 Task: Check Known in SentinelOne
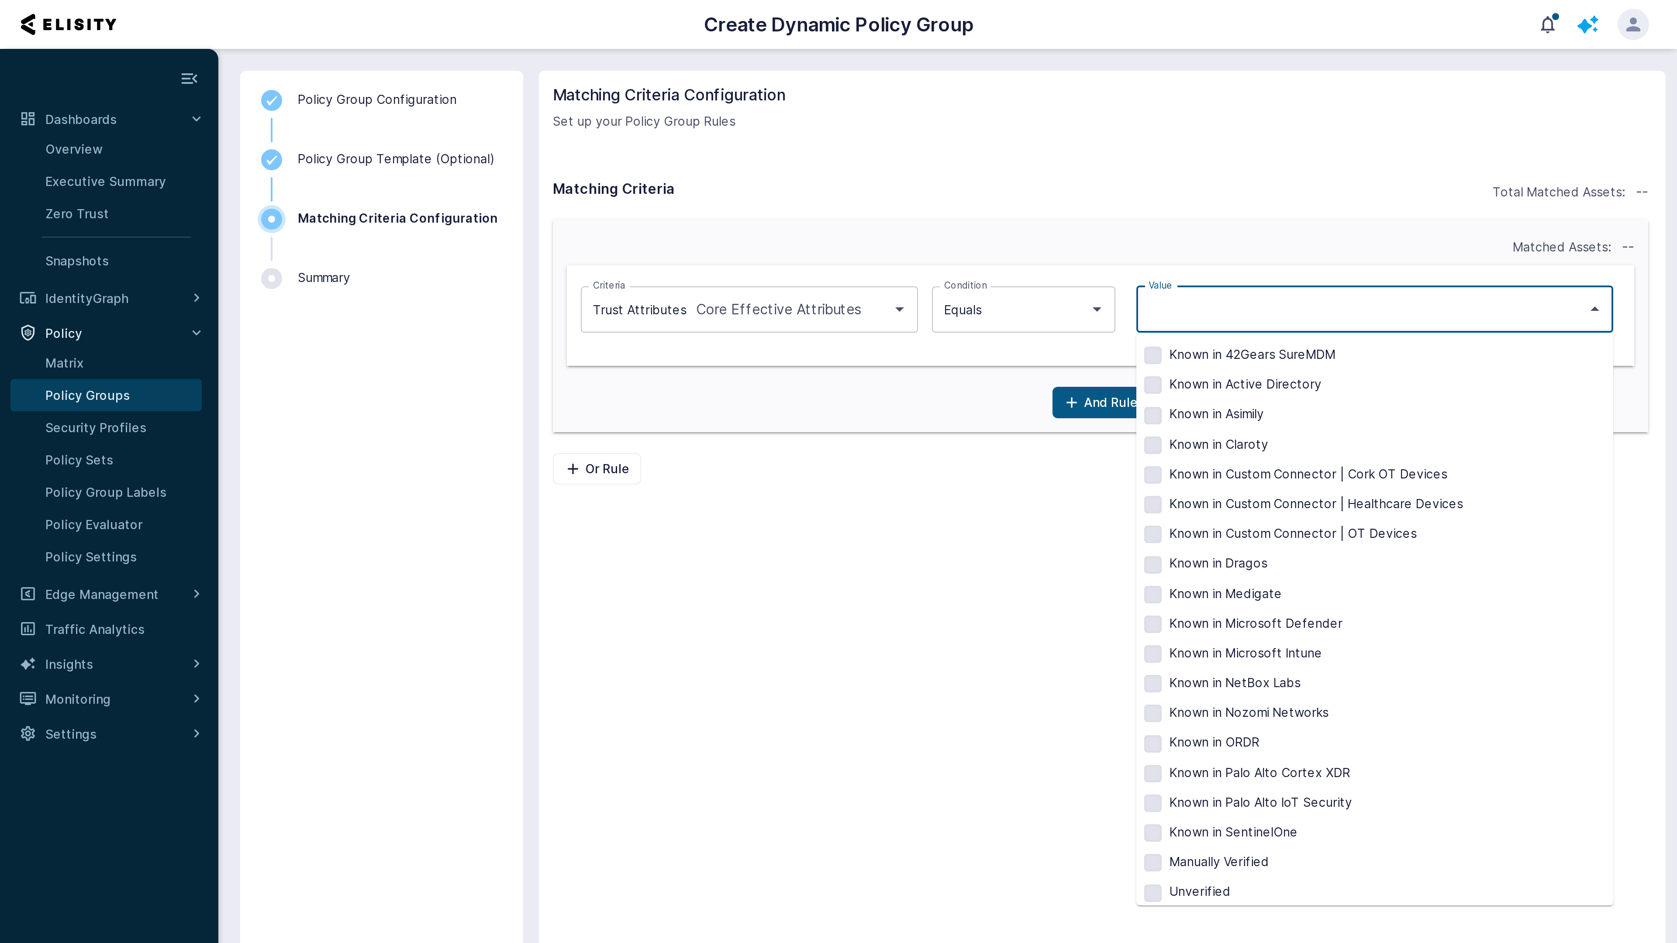1153,833
